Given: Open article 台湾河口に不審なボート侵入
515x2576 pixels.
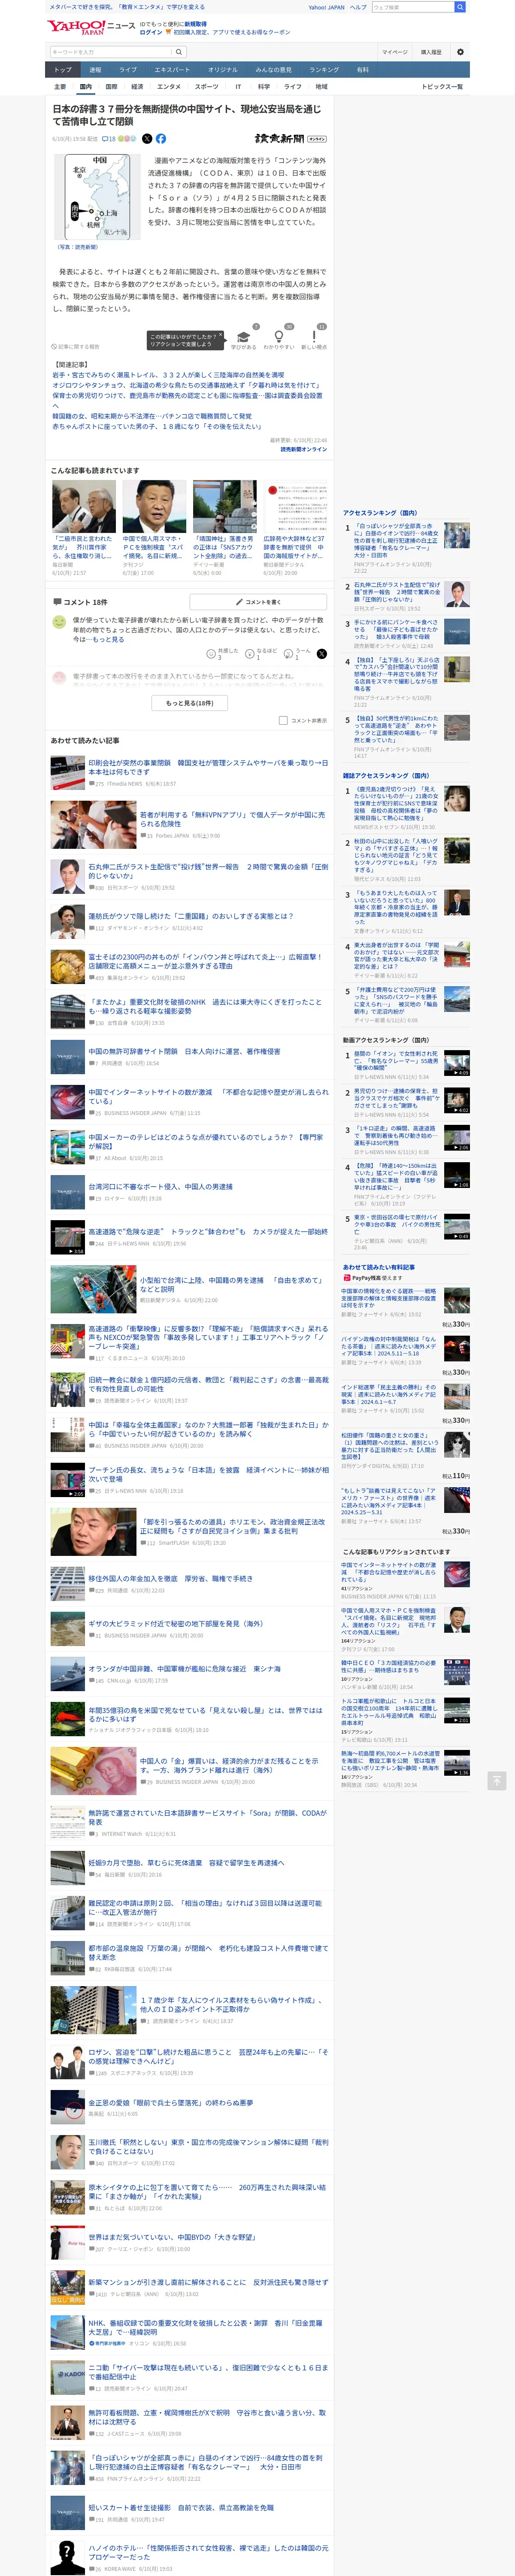Looking at the screenshot, I should 160,1186.
